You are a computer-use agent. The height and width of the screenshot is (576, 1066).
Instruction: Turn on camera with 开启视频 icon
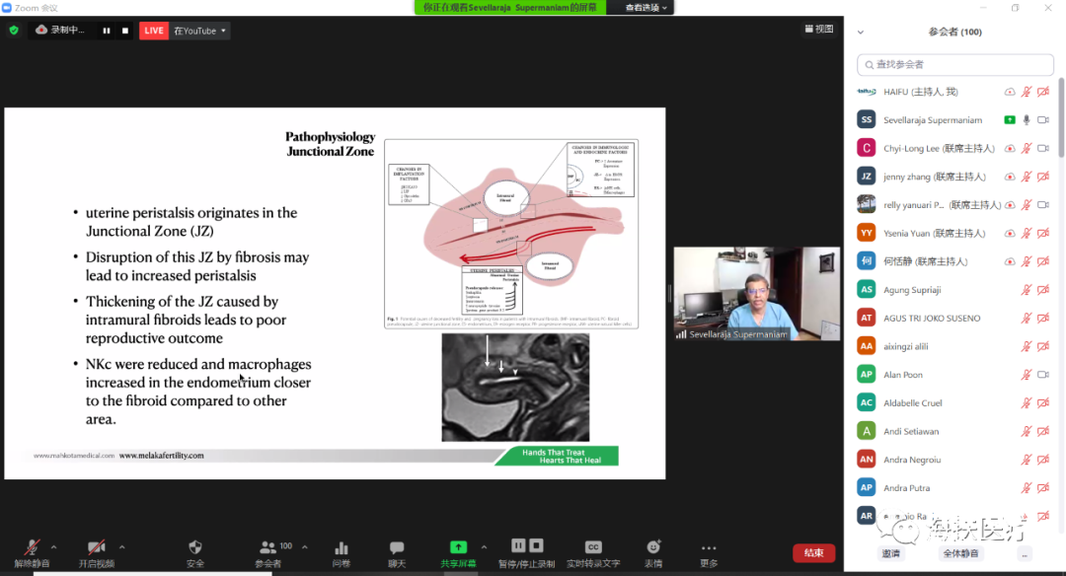pyautogui.click(x=96, y=547)
